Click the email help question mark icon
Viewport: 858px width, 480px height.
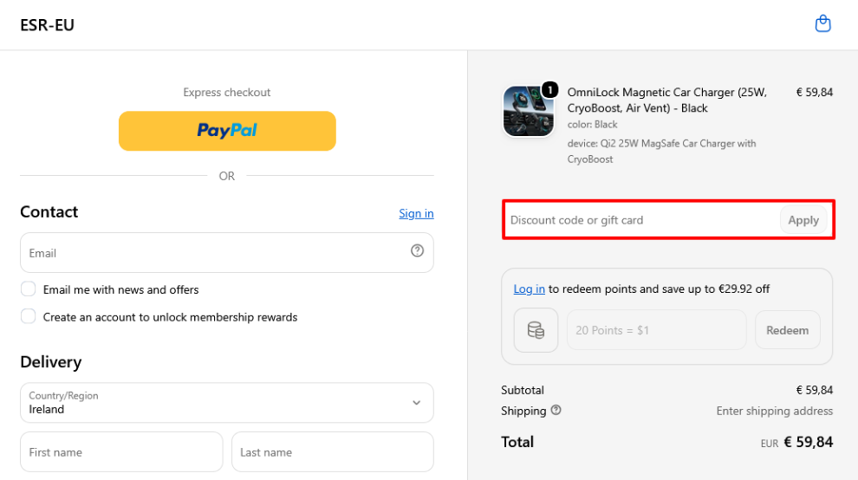pos(417,250)
